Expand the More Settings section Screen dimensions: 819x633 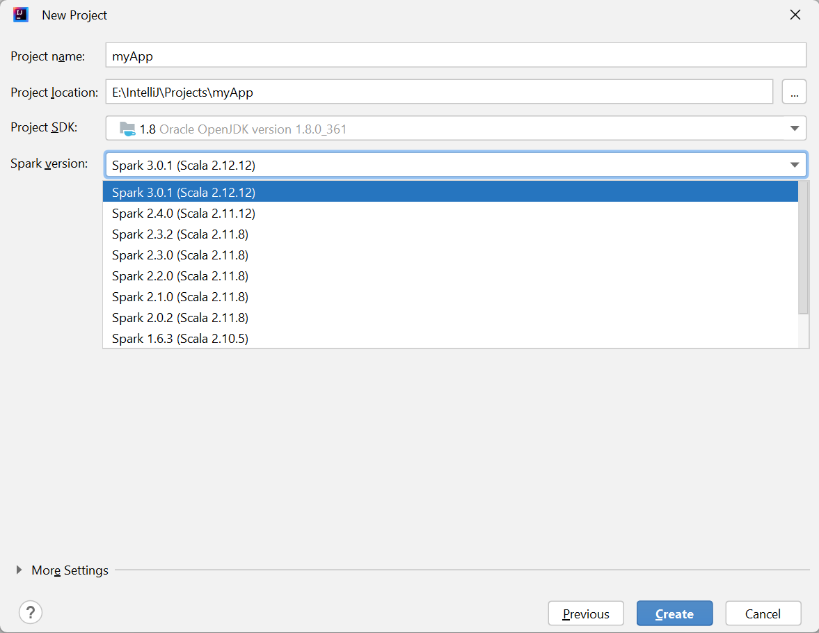point(70,570)
